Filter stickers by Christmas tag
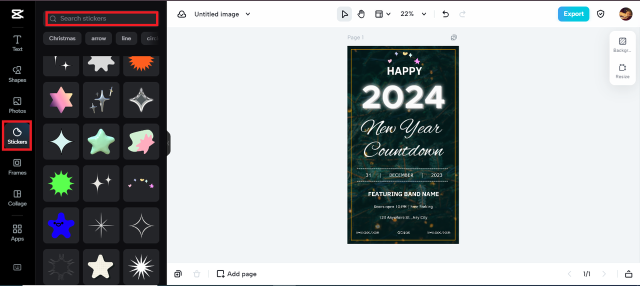 tap(62, 38)
